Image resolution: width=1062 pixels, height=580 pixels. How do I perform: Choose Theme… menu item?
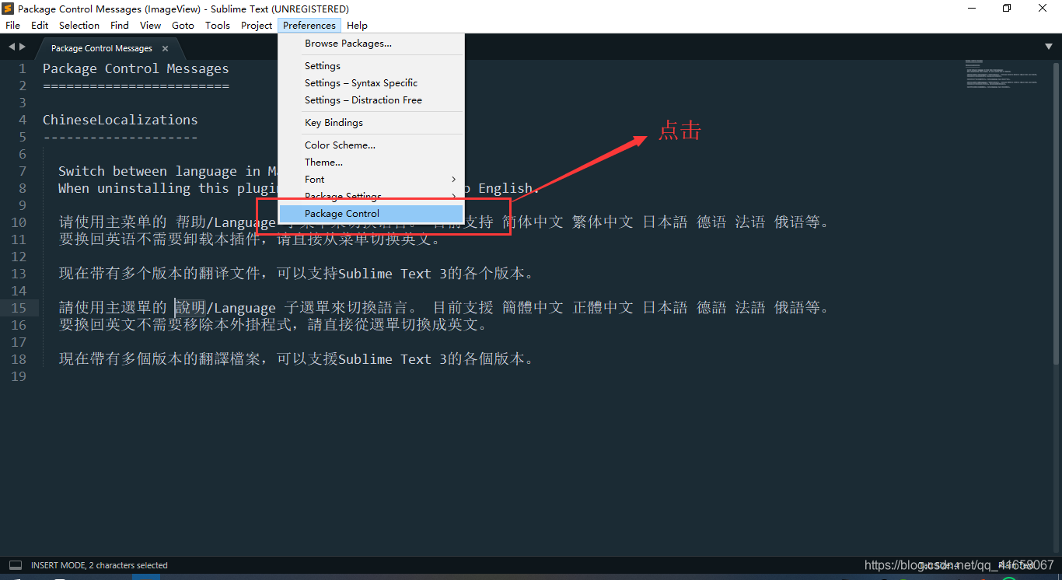pyautogui.click(x=371, y=162)
